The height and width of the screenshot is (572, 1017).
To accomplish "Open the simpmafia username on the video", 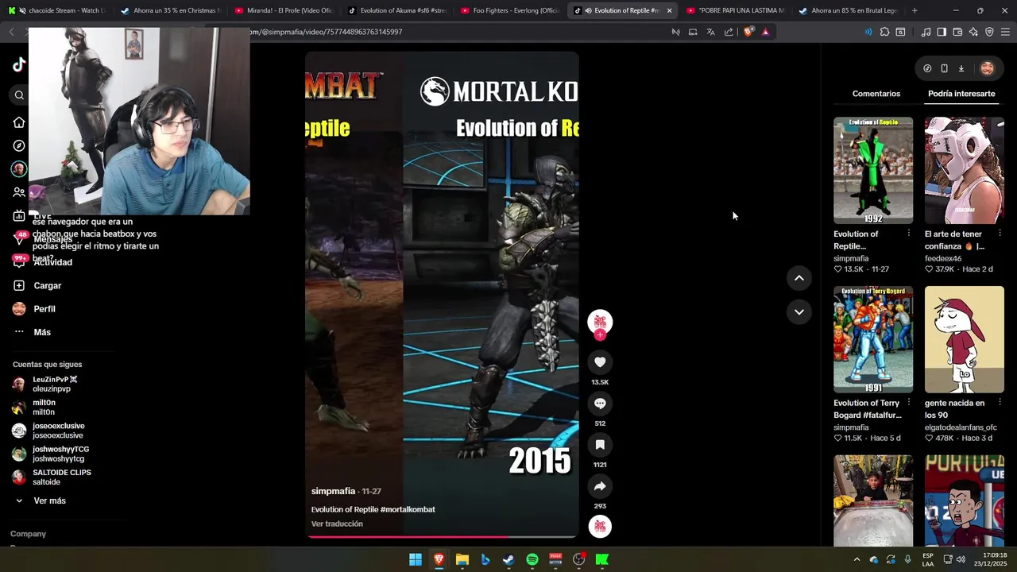I will tap(333, 491).
